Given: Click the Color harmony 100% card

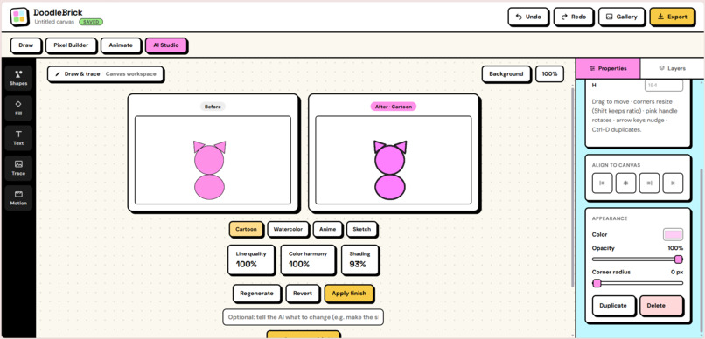Looking at the screenshot, I should (x=308, y=259).
